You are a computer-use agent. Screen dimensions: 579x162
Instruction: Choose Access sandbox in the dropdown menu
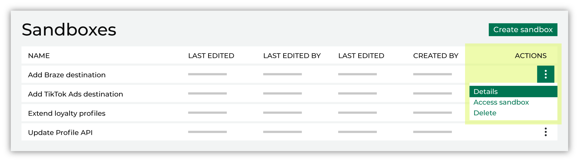pos(501,102)
